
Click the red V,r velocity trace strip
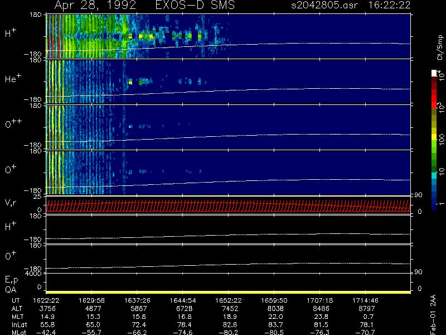click(x=229, y=206)
